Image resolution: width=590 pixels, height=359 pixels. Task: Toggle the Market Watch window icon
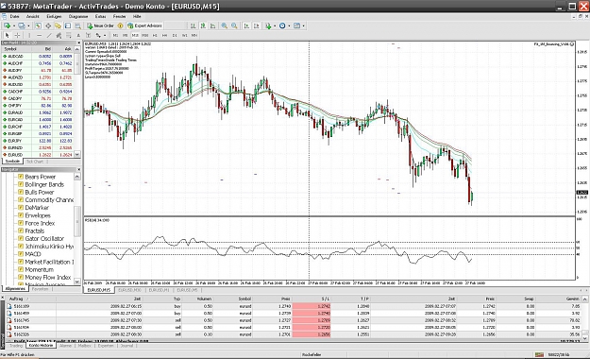pyautogui.click(x=38, y=26)
